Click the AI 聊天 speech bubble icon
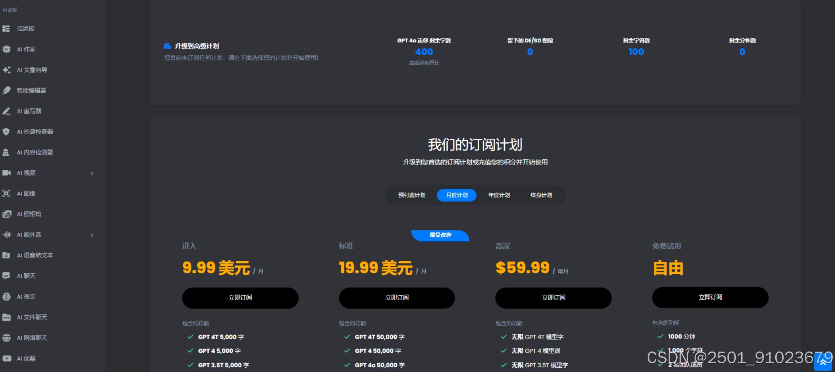Image resolution: width=835 pixels, height=372 pixels. (6, 276)
